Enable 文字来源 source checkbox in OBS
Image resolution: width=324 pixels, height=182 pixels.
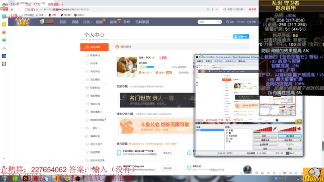tap(227, 136)
